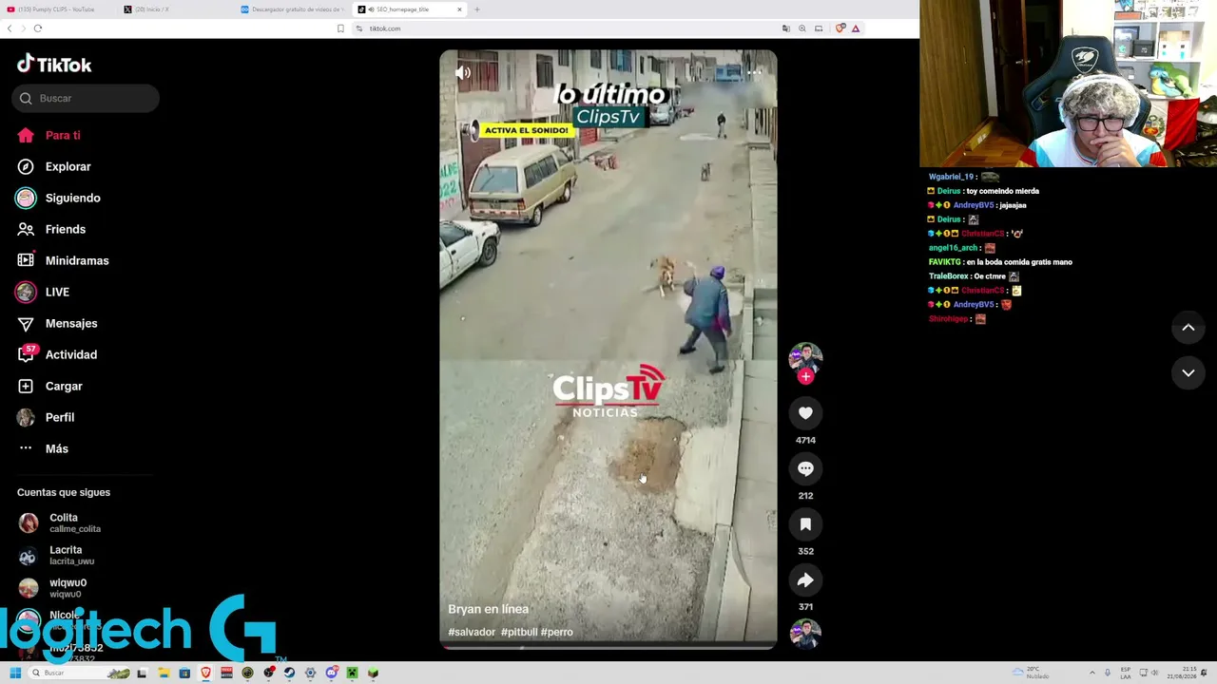Open the video creator's profile picture
1217x684 pixels.
[805, 357]
